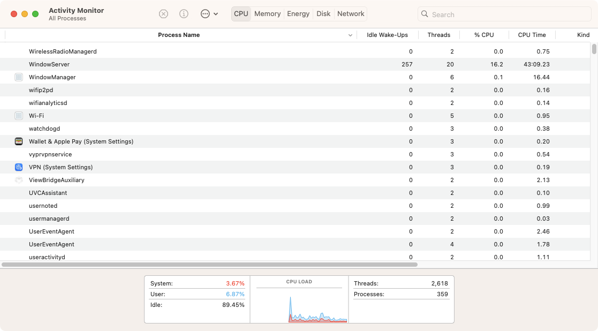This screenshot has width=598, height=331.
Task: Click the WindowManager 16.44 CPU time cell
Action: pyautogui.click(x=541, y=77)
